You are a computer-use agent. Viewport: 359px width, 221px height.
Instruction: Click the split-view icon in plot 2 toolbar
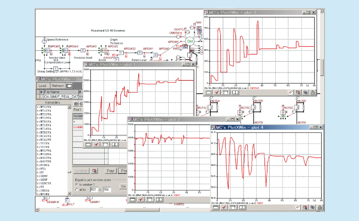159,199
